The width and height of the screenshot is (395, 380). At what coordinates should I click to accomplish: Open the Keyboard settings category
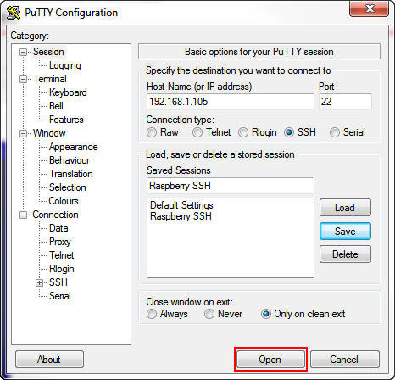(68, 92)
